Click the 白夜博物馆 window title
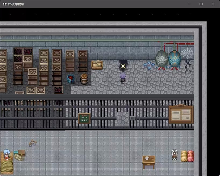The image size is (220, 176). click(16, 4)
